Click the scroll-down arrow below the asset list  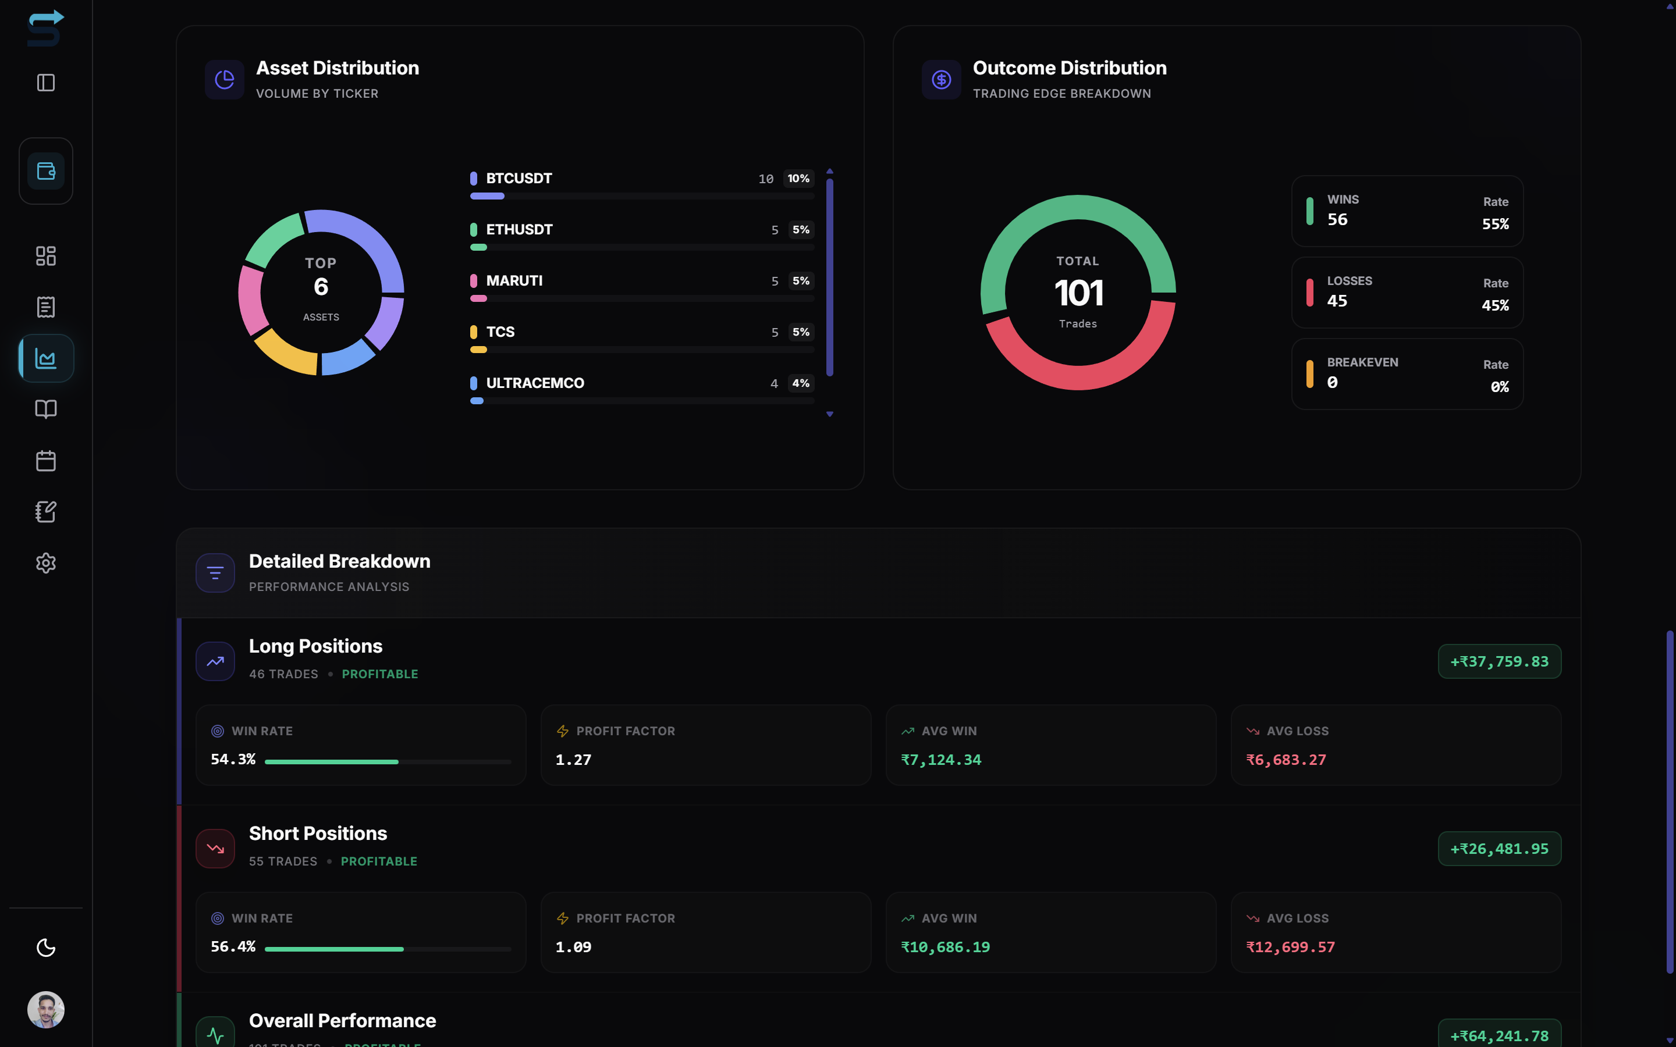point(830,414)
